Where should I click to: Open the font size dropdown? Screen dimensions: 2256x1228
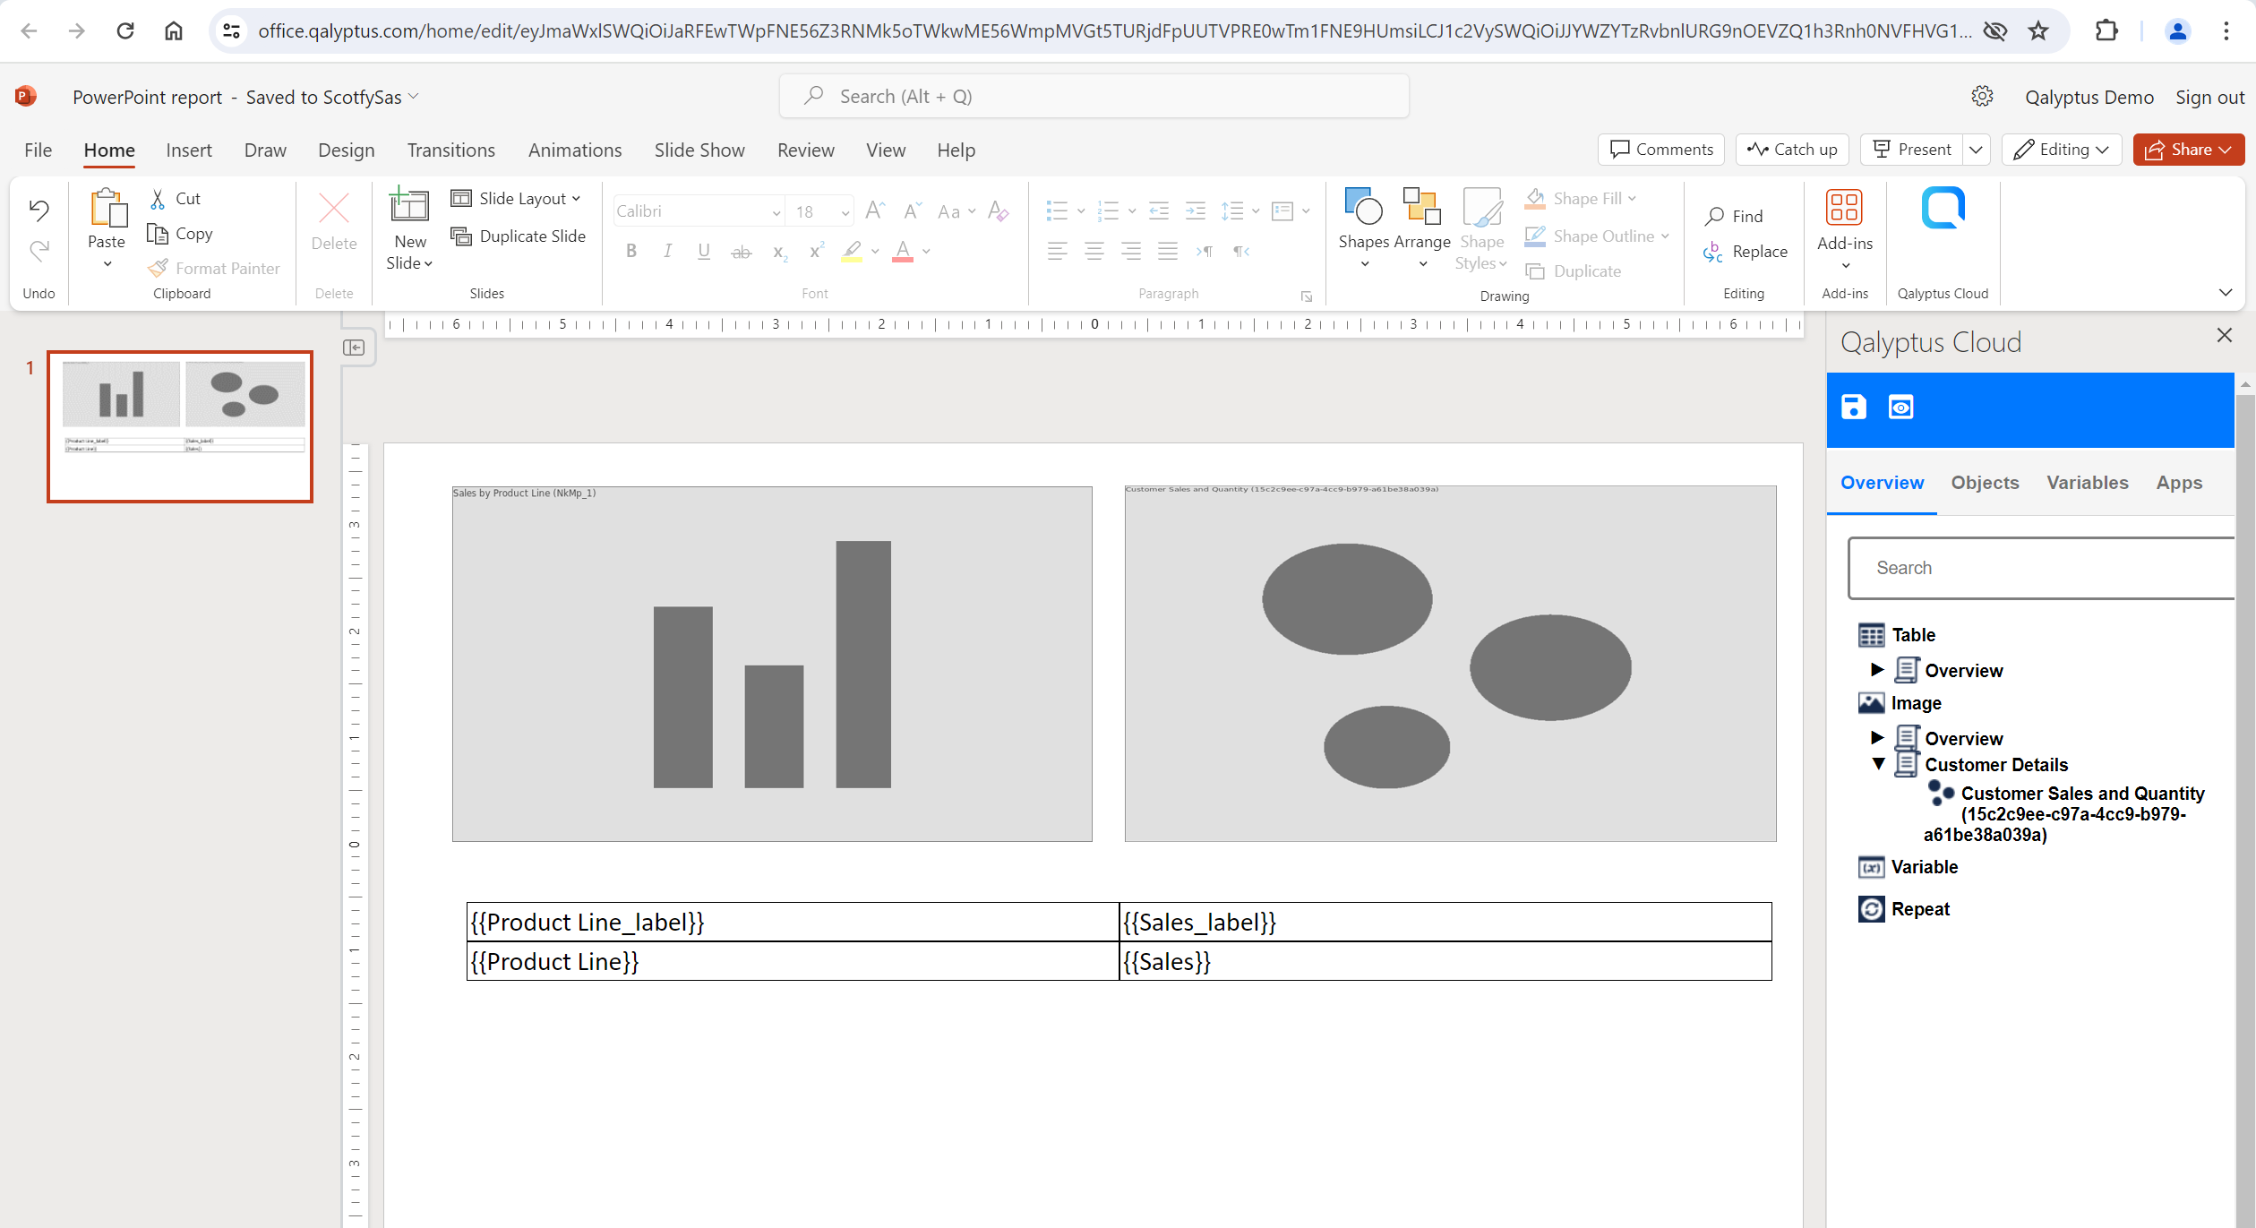(x=845, y=210)
